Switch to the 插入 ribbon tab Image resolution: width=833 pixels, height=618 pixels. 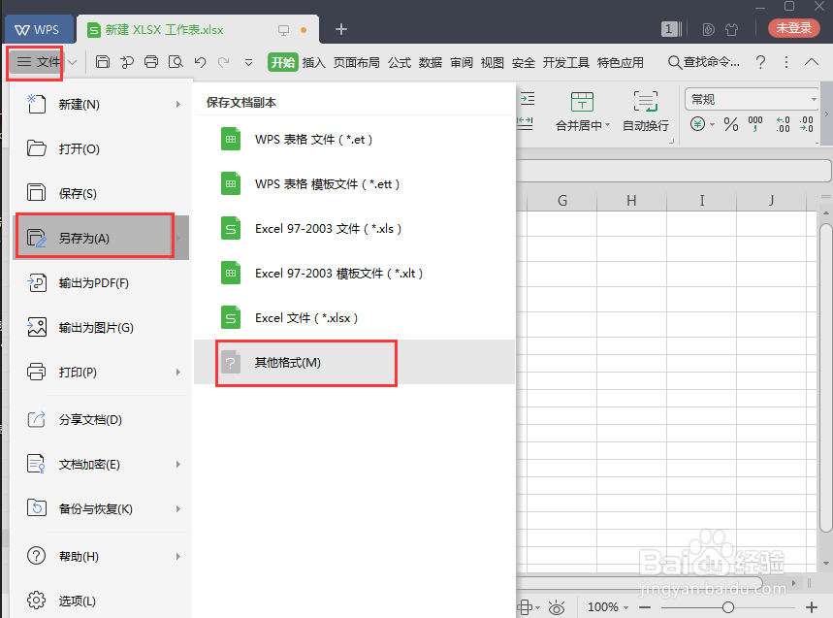click(x=313, y=63)
